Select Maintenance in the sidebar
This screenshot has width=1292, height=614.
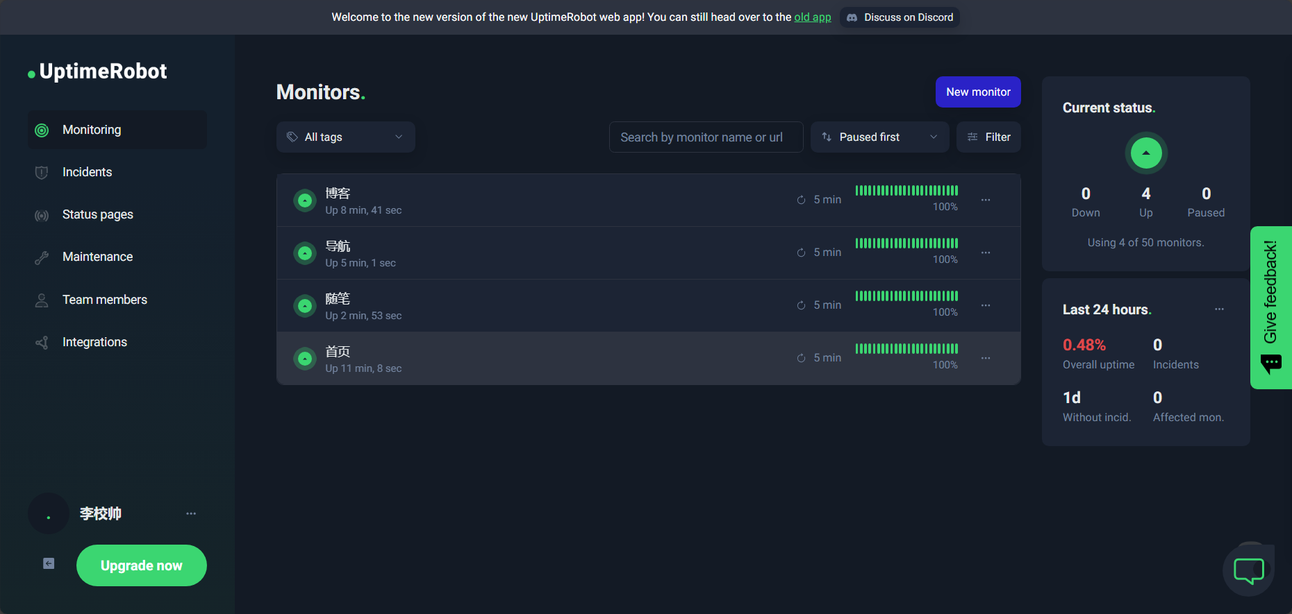point(97,257)
